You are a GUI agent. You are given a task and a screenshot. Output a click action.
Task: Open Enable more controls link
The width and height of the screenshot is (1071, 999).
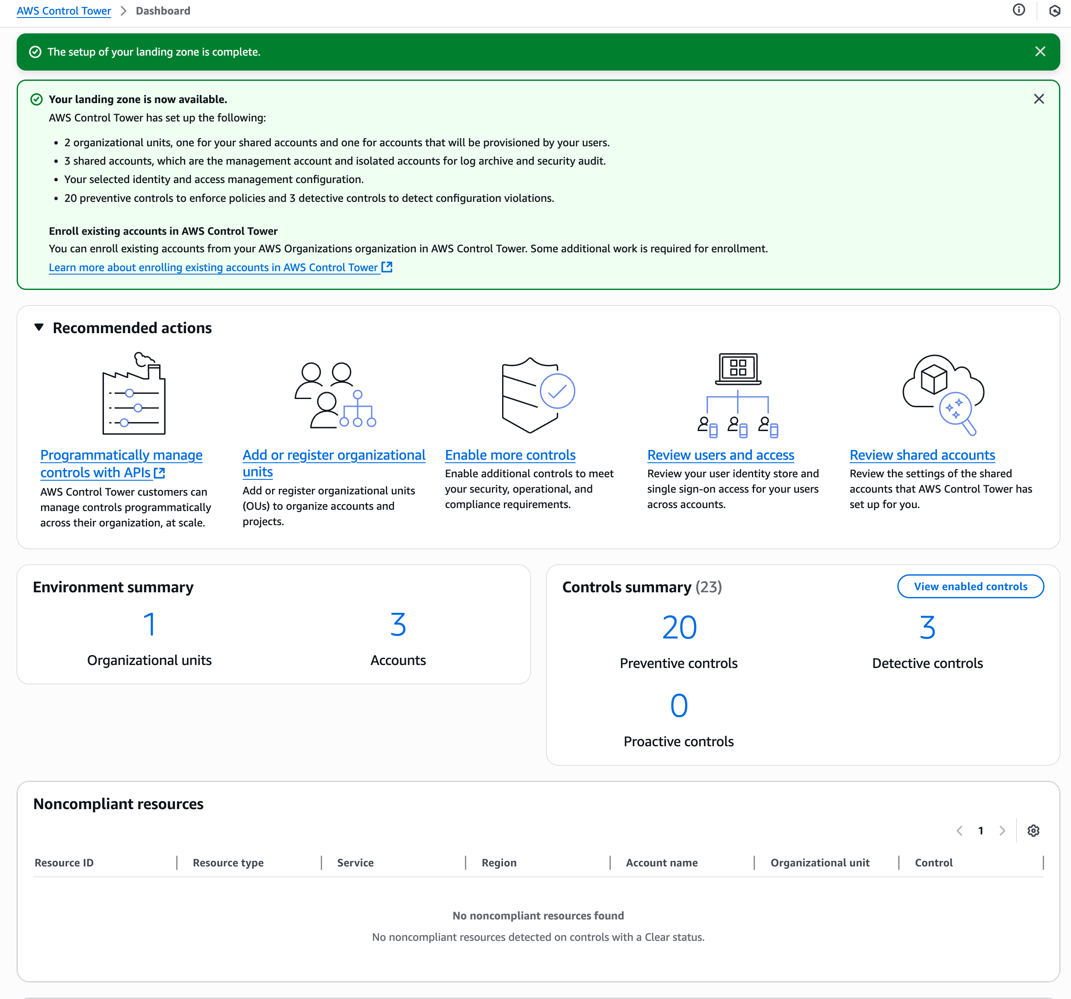[x=510, y=455]
